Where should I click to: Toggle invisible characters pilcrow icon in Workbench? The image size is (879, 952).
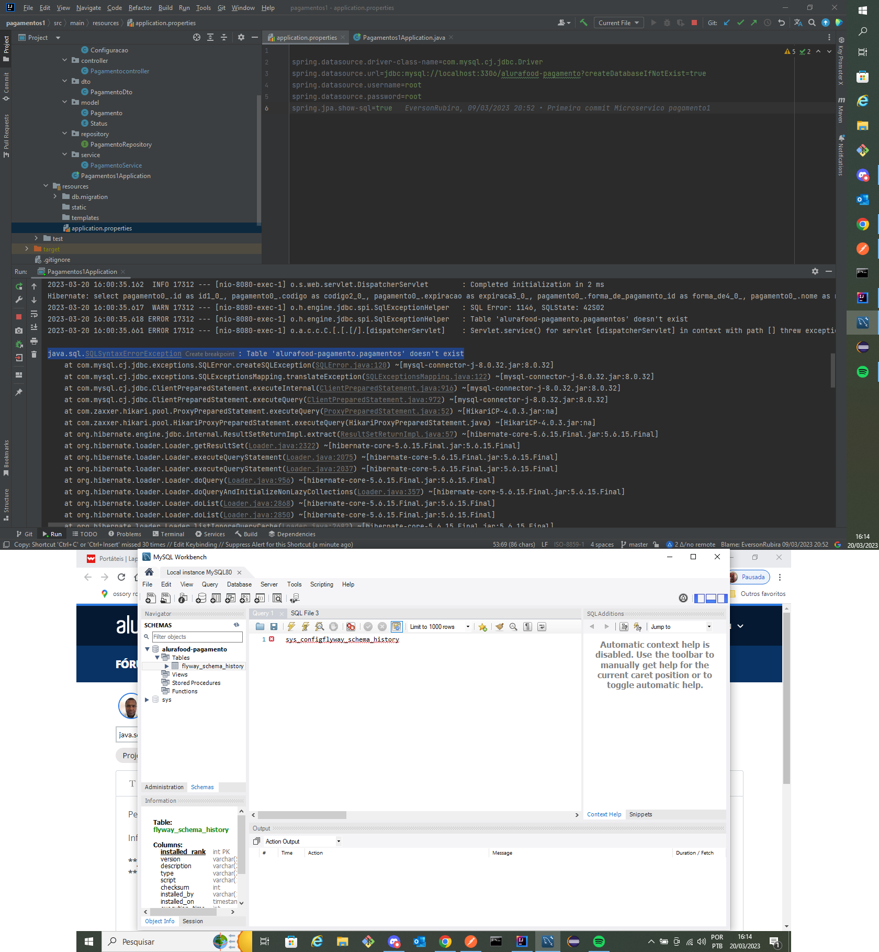tap(527, 627)
